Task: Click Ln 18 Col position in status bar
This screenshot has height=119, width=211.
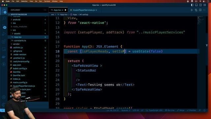Action: (113, 110)
